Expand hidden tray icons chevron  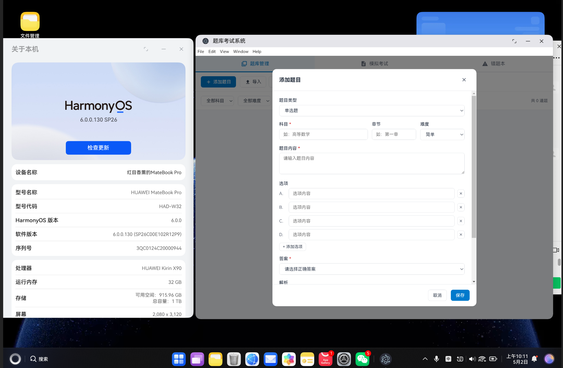click(425, 359)
